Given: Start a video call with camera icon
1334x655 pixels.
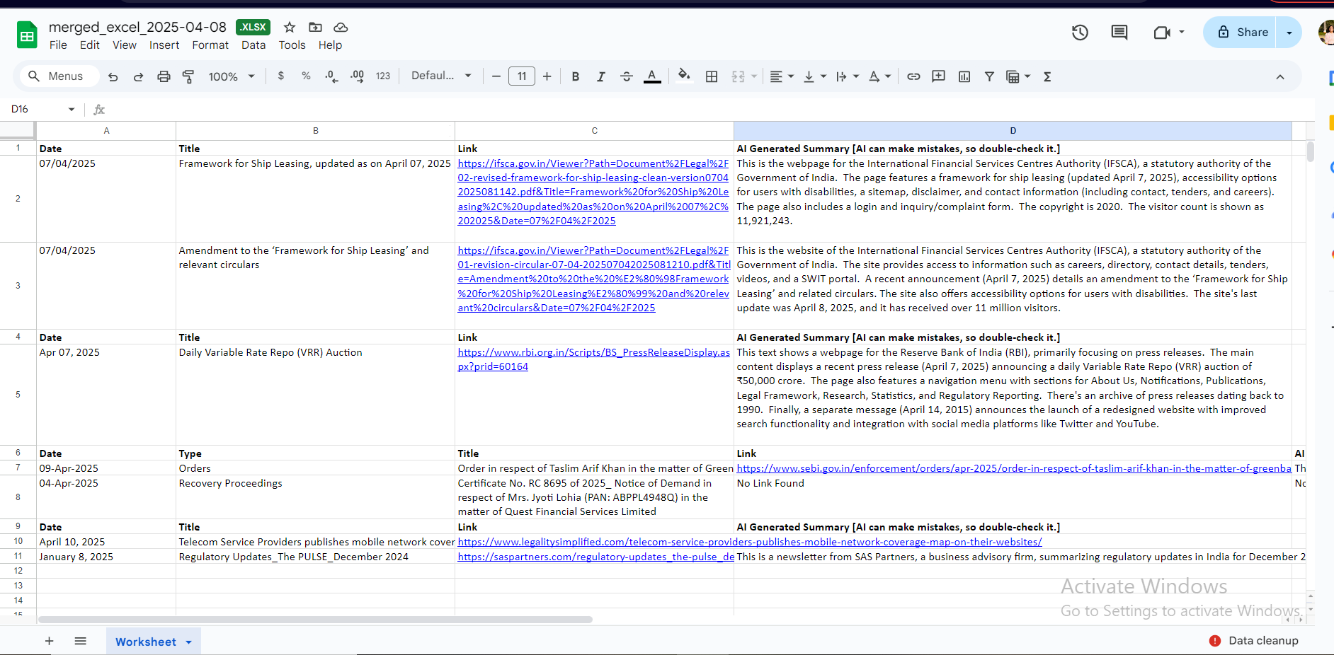Looking at the screenshot, I should pos(1162,33).
